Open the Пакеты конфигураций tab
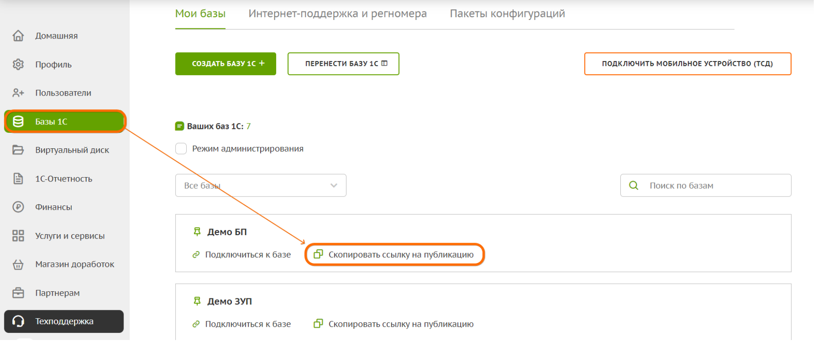816x344 pixels. [x=507, y=14]
